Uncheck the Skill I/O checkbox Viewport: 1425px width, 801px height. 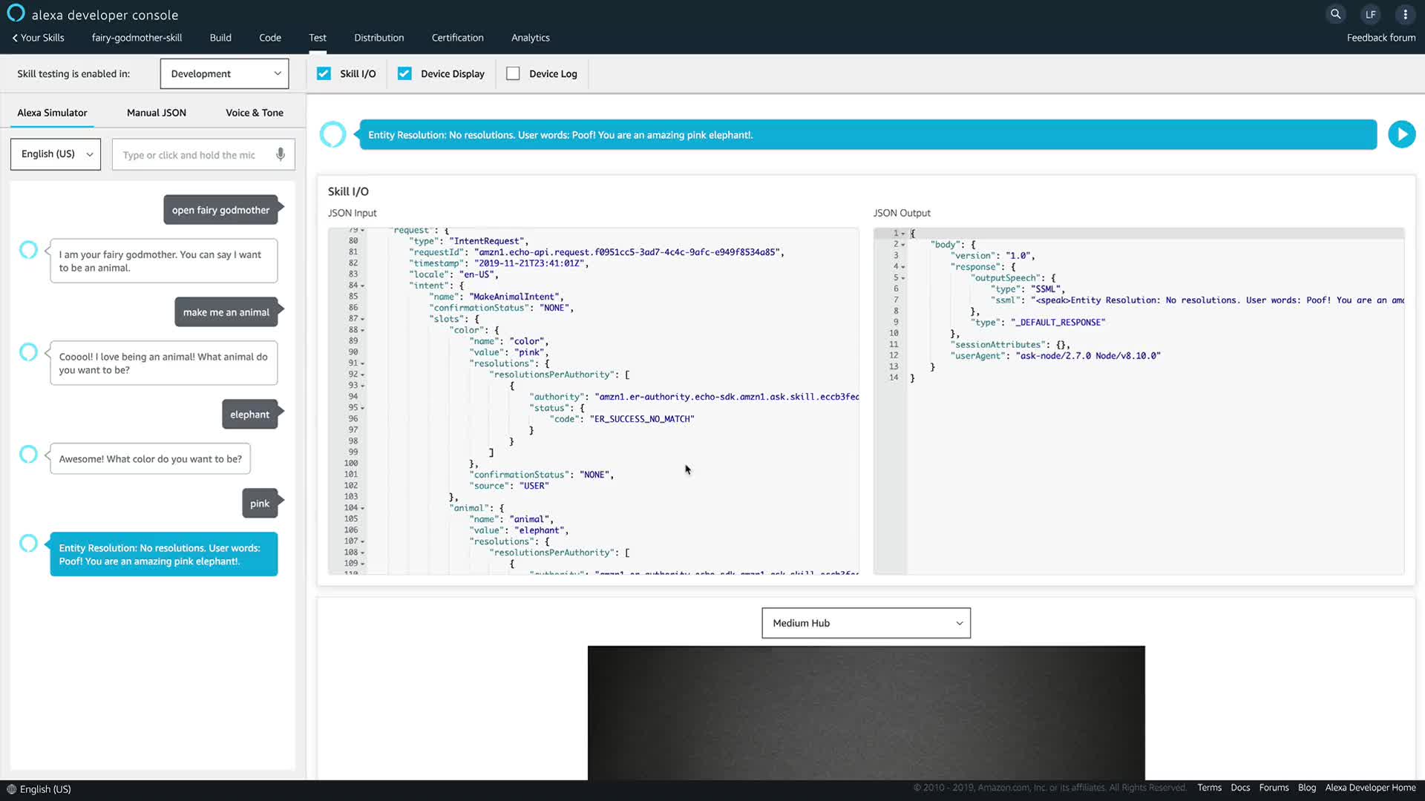coord(324,73)
